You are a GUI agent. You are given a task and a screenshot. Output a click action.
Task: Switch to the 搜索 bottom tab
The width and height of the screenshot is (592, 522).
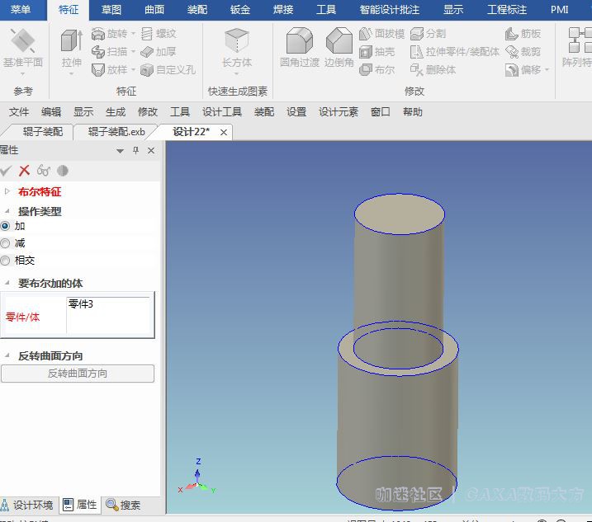[x=124, y=505]
